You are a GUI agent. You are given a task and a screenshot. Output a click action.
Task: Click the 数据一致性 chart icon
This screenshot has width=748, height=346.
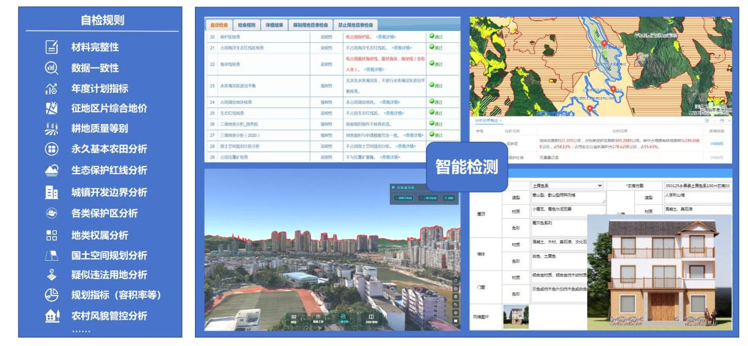(52, 67)
